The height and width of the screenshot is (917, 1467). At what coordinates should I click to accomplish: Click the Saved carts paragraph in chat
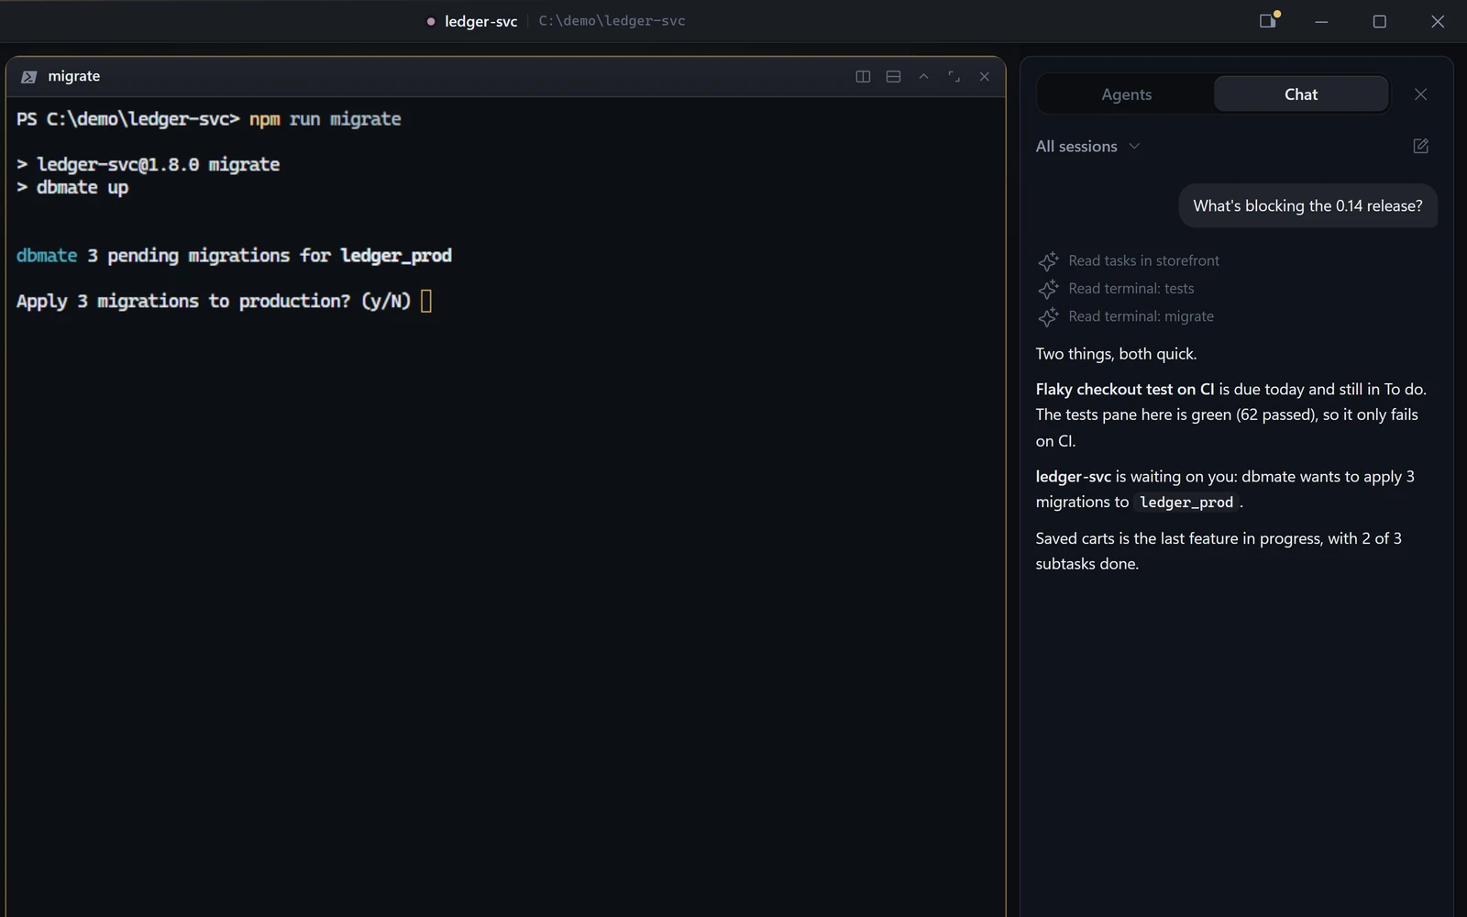coord(1219,551)
